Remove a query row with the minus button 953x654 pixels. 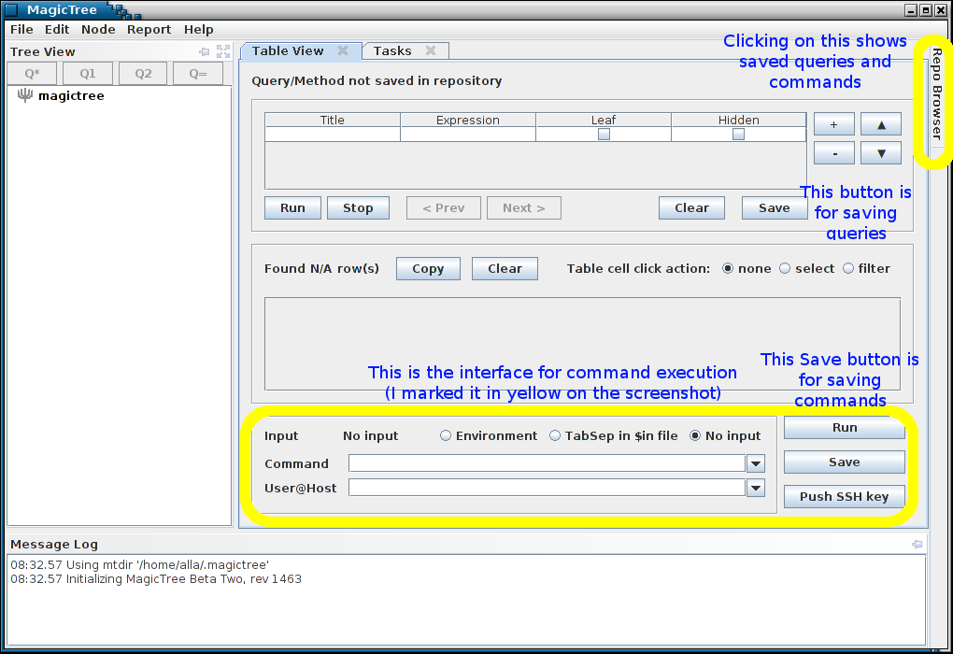[834, 152]
